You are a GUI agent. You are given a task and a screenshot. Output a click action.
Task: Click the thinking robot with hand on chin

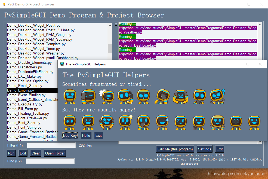pyautogui.click(x=199, y=97)
